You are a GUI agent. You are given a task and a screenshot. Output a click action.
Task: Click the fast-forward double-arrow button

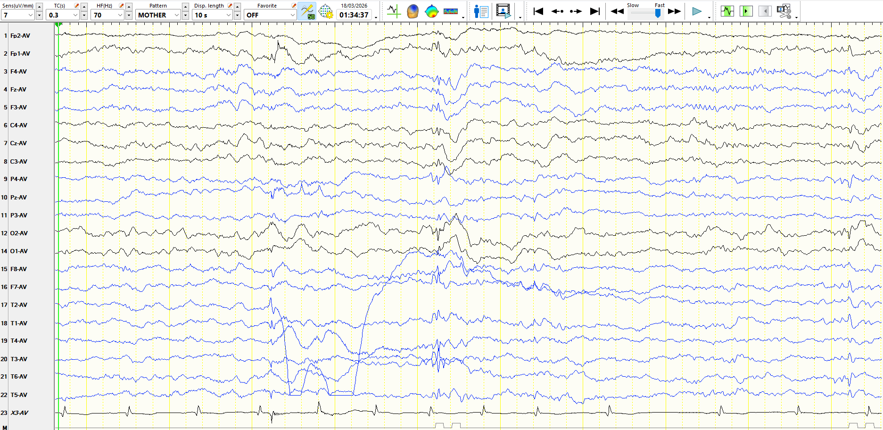675,11
